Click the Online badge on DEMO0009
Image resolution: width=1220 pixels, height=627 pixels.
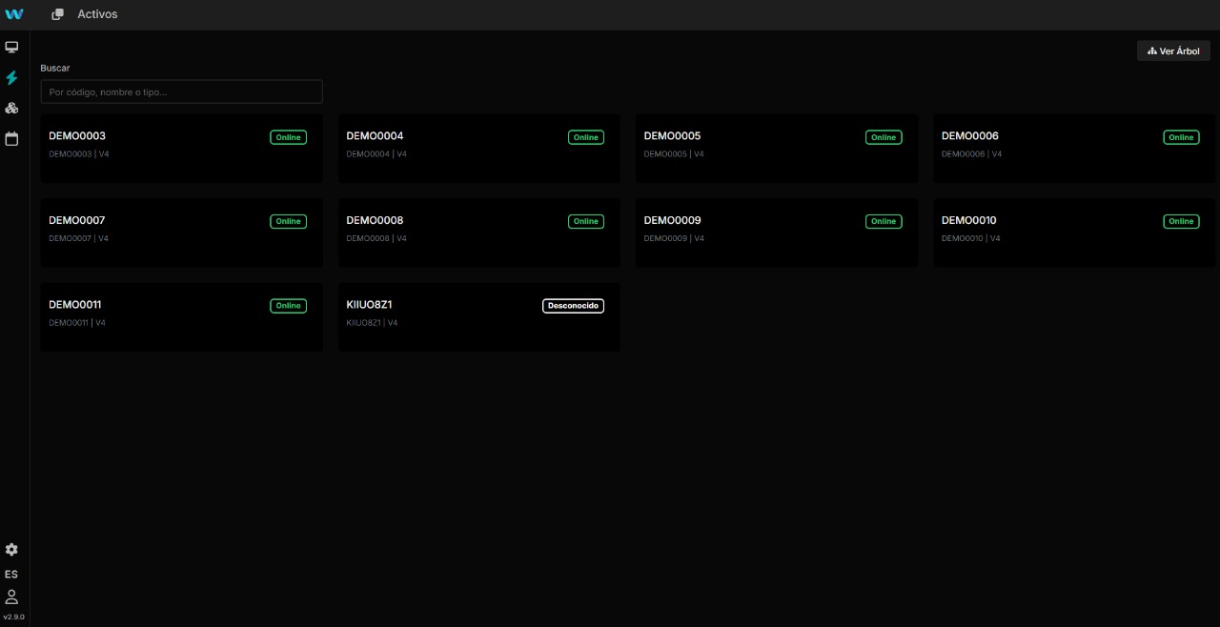[x=884, y=220]
